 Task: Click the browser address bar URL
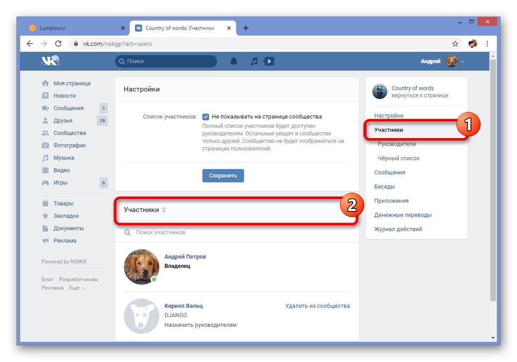(x=117, y=43)
